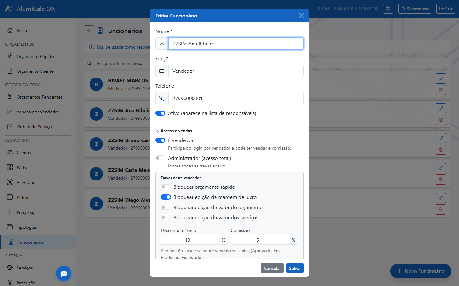459x286 pixels.
Task: Click the Função input with Vendedor
Action: (x=236, y=71)
